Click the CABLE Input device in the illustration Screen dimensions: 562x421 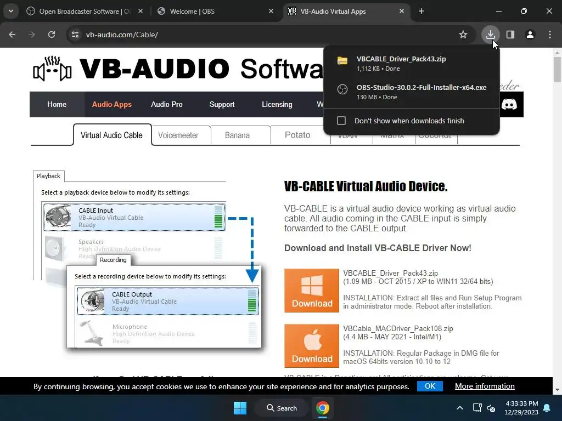point(134,217)
